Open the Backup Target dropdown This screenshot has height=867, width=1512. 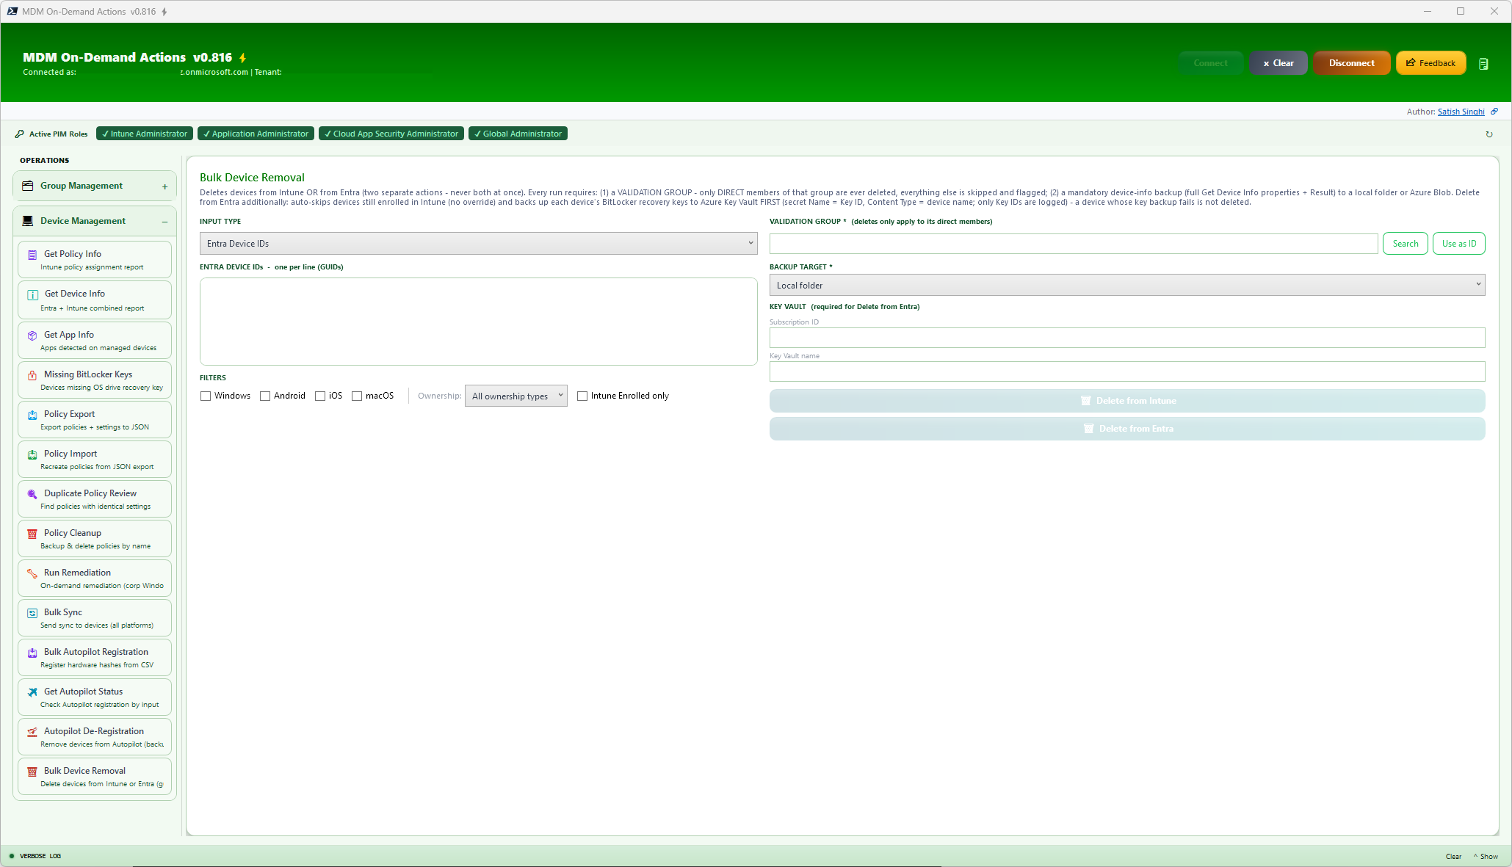[x=1127, y=286]
